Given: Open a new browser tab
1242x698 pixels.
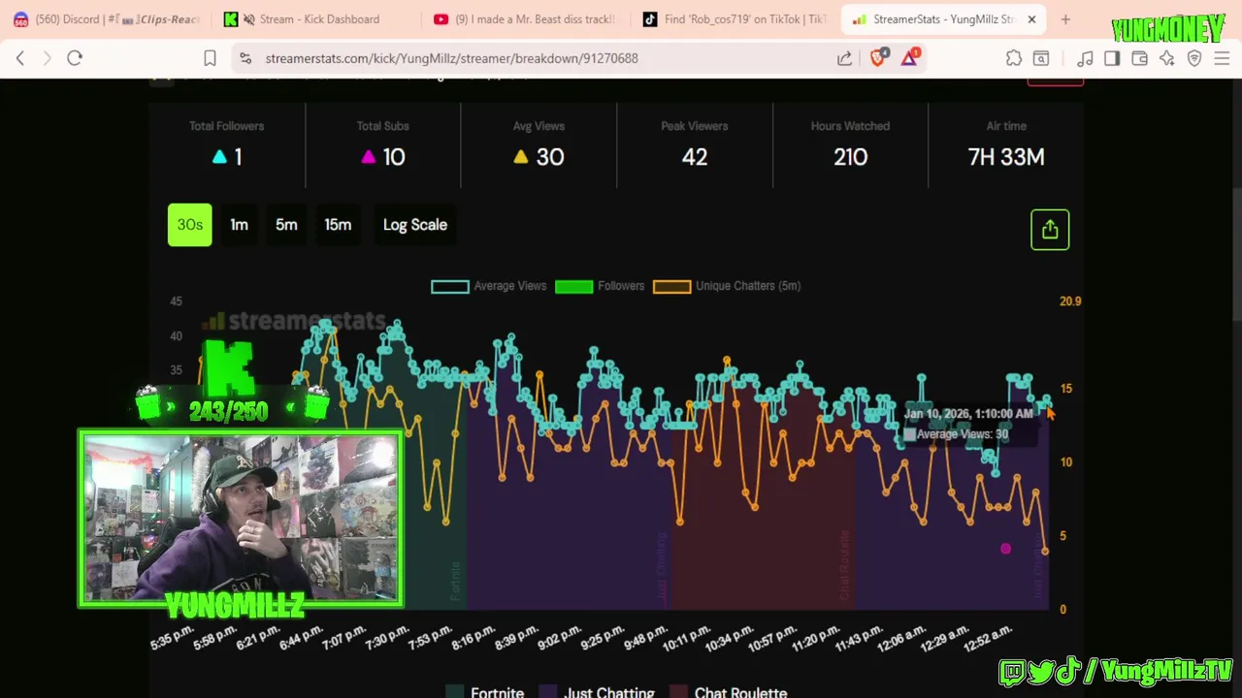Looking at the screenshot, I should click(1065, 19).
